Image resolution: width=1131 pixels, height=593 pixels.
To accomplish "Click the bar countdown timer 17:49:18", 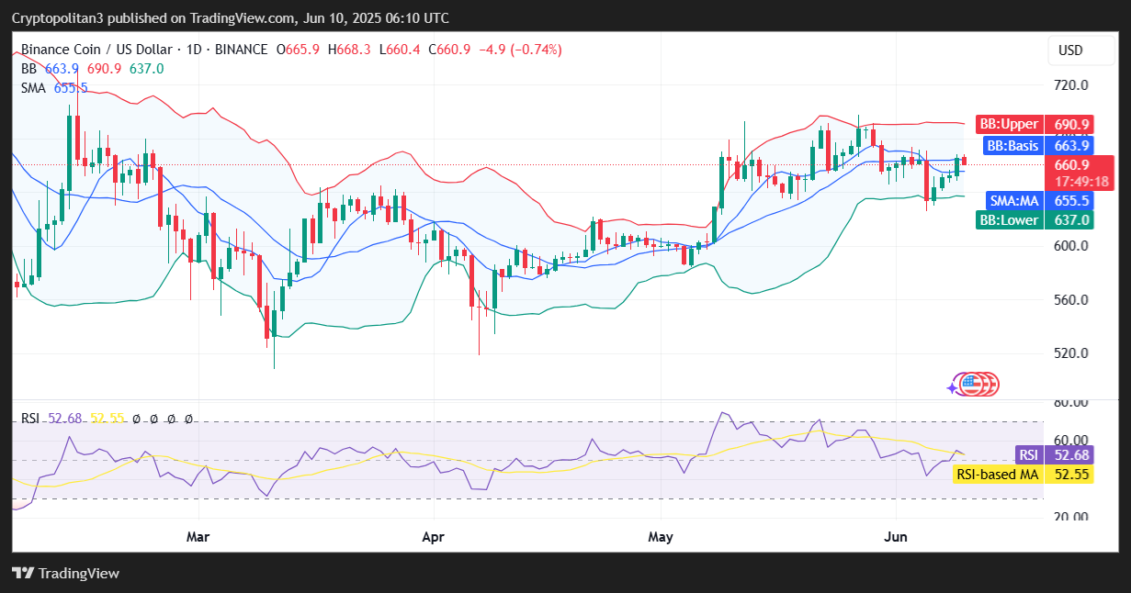I will click(1080, 182).
